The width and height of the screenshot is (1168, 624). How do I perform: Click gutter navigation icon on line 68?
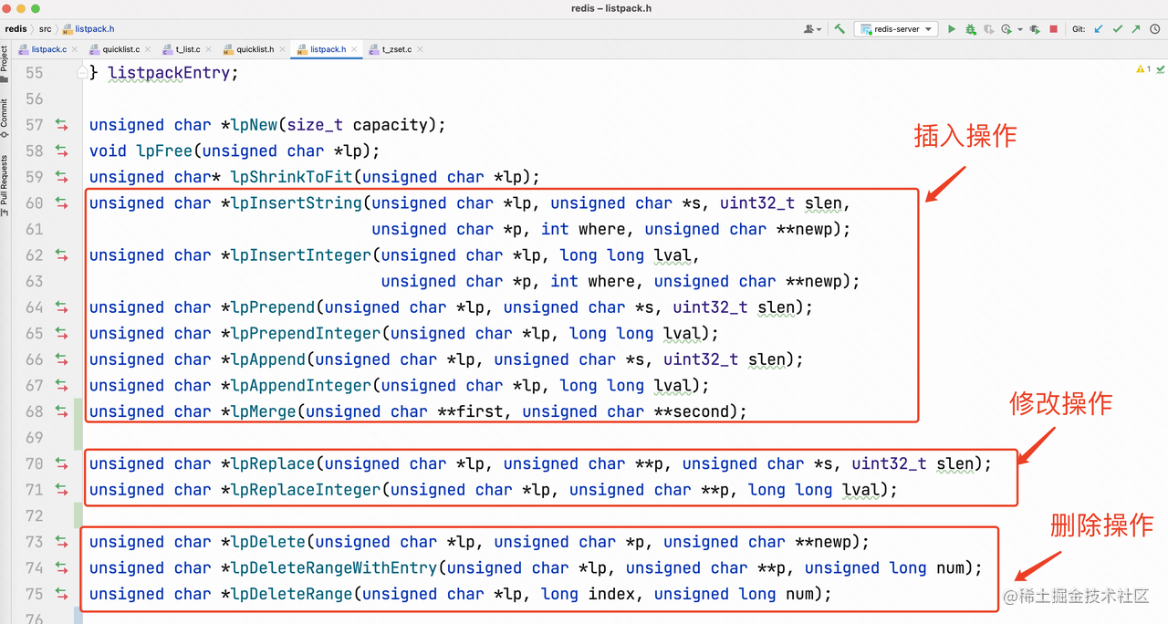pyautogui.click(x=62, y=411)
